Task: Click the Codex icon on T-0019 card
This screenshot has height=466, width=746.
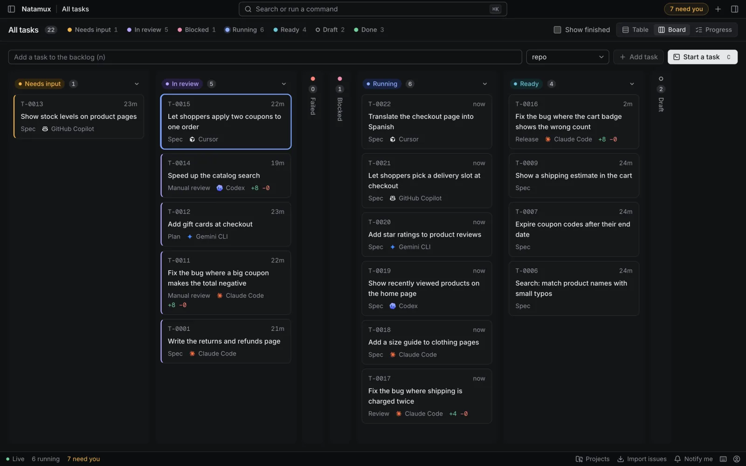Action: [393, 306]
